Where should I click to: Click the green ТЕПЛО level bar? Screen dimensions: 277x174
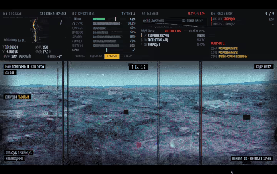99,19
